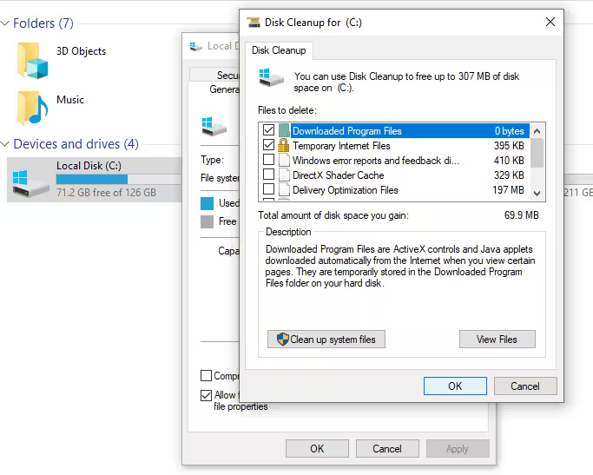Click the 395 KB size value

(509, 146)
